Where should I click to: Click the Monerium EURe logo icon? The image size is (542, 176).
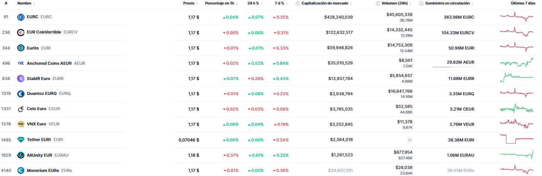click(21, 170)
